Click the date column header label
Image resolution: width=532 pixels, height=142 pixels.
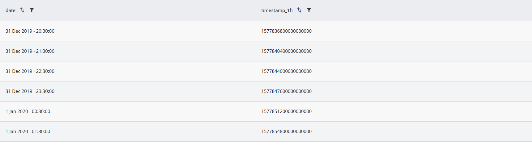[x=11, y=10]
